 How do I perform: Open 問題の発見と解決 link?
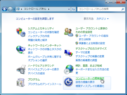[38, 40]
